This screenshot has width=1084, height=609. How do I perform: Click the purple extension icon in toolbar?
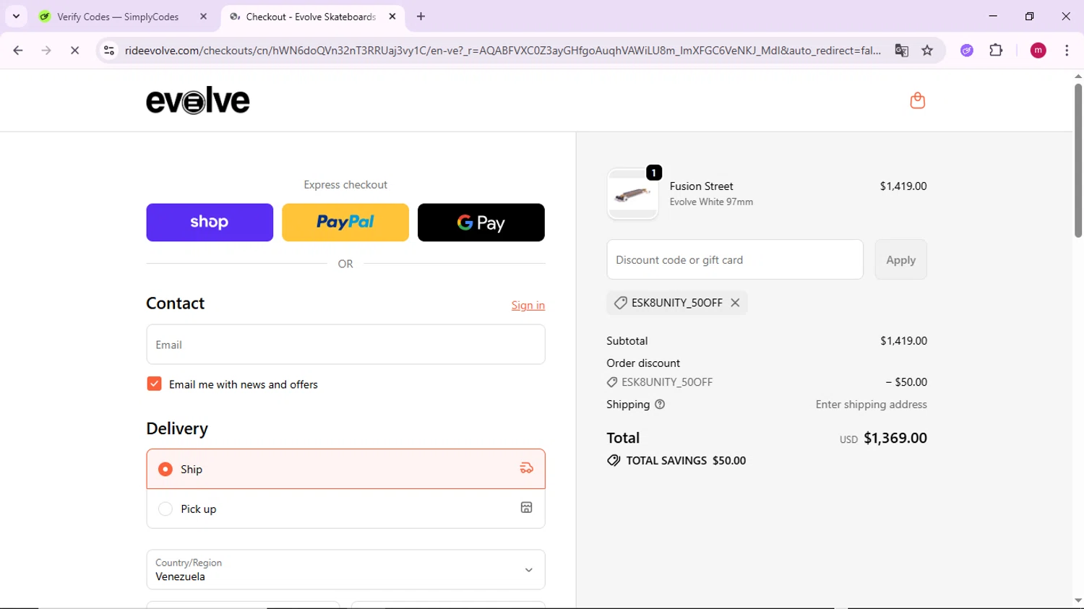click(x=967, y=51)
